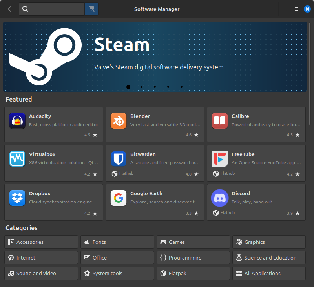Open the Audacity title text
The width and height of the screenshot is (314, 287).
pos(40,116)
